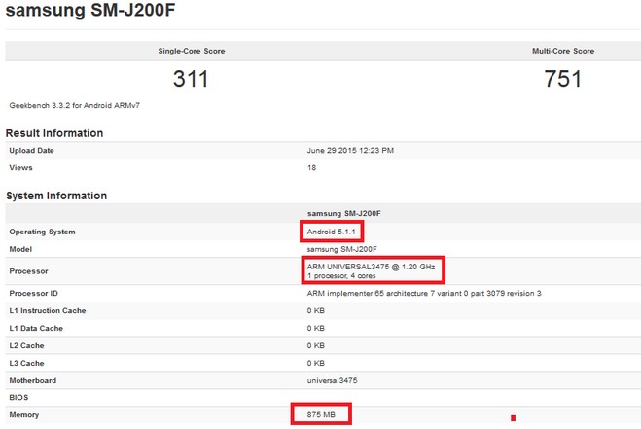Click the small red square marker
The width and height of the screenshot is (641, 429).
click(512, 418)
